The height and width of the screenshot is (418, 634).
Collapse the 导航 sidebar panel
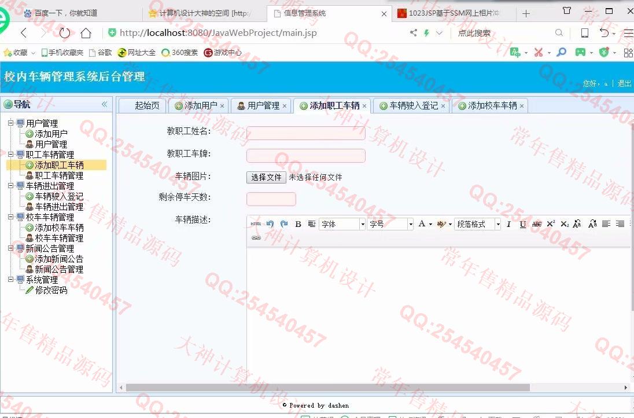(104, 104)
